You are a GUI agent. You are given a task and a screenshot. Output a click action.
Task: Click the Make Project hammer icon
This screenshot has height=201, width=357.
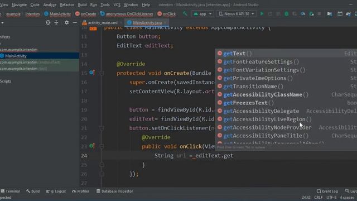coord(185,13)
